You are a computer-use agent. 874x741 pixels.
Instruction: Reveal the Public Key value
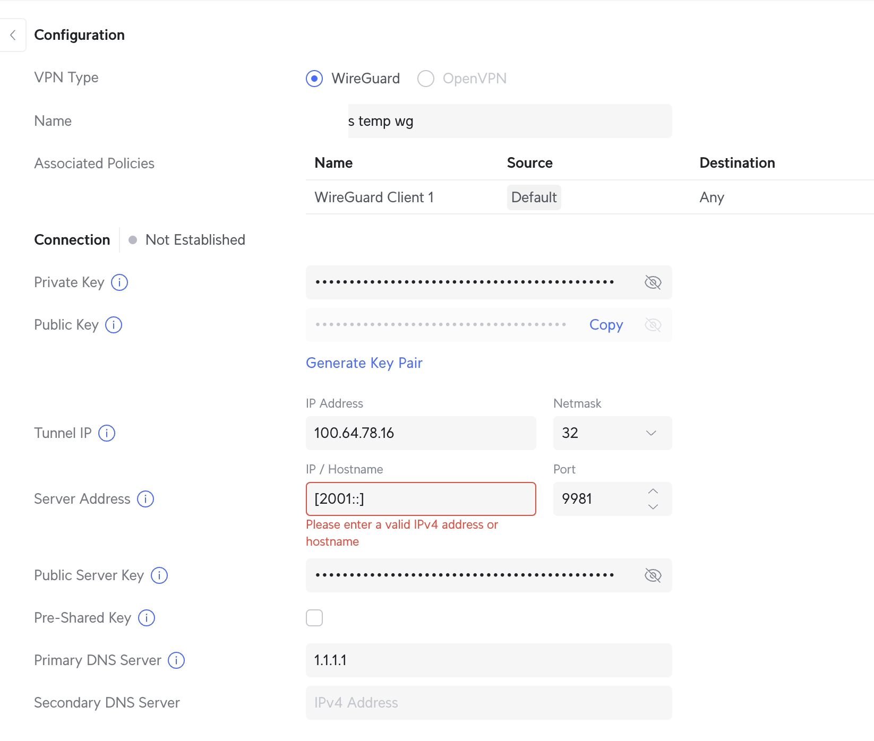(653, 325)
